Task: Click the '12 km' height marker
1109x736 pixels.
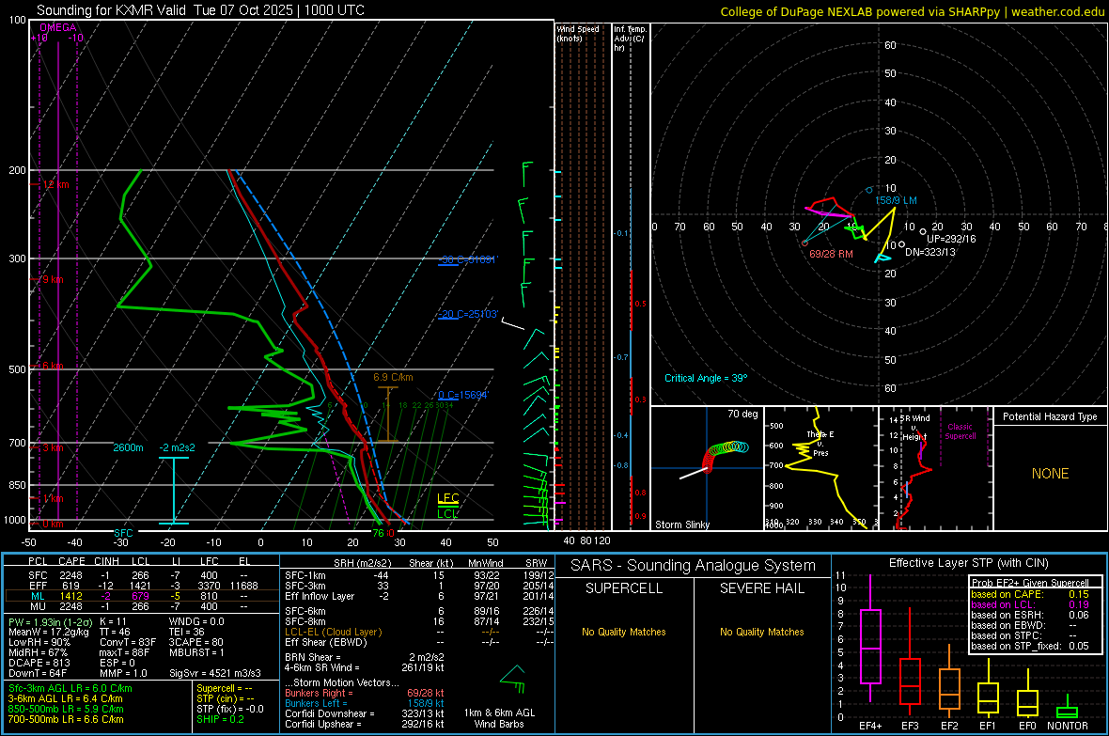Action: pos(55,185)
